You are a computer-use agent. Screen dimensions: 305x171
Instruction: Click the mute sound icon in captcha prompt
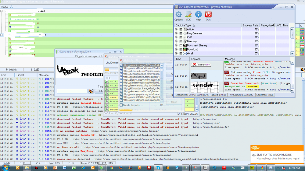[91, 91]
